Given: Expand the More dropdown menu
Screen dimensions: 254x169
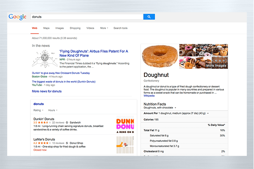Looking at the screenshot, I should click(x=104, y=28).
